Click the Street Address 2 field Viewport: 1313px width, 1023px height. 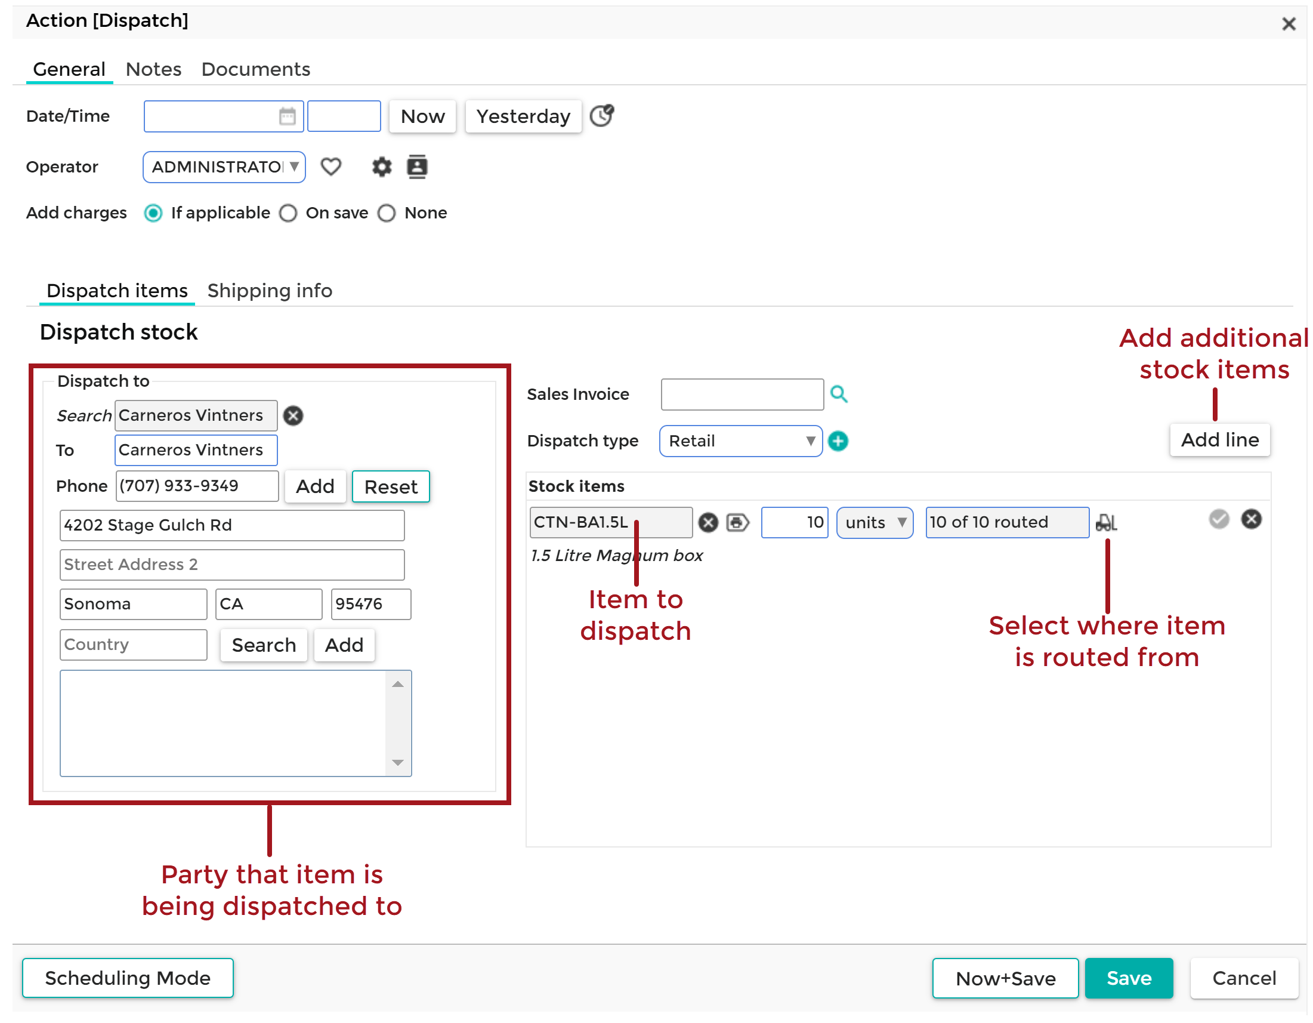[x=232, y=565]
